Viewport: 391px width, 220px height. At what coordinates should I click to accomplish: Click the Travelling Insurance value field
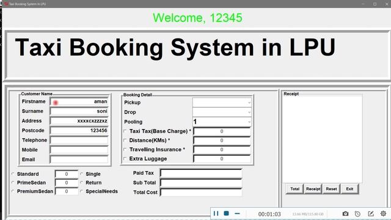tap(222, 150)
